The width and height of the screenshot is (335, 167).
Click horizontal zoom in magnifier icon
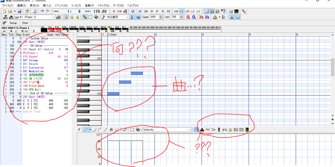coord(188,17)
